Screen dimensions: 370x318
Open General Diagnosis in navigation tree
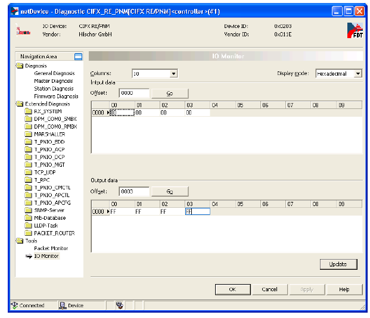coord(54,73)
